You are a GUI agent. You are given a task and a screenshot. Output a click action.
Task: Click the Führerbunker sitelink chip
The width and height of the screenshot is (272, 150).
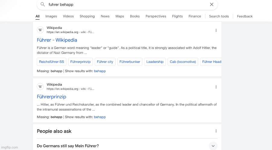tap(130, 62)
